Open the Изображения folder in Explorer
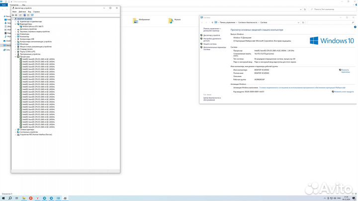Image resolution: width=358 pixels, height=201 pixels. point(144,20)
